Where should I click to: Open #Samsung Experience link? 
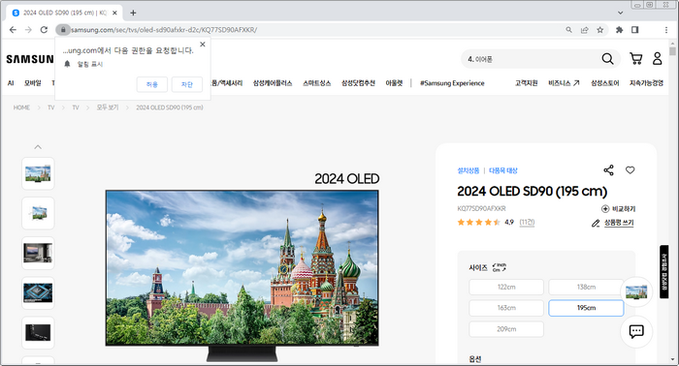click(452, 83)
